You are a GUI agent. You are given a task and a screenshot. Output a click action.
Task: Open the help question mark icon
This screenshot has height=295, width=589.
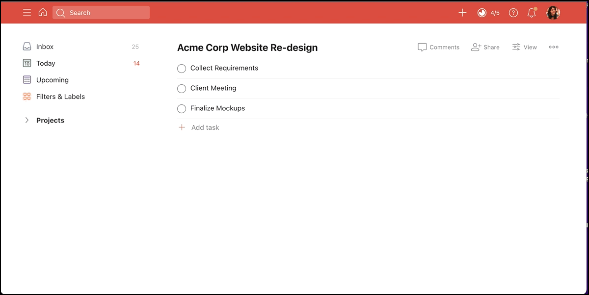pos(513,13)
